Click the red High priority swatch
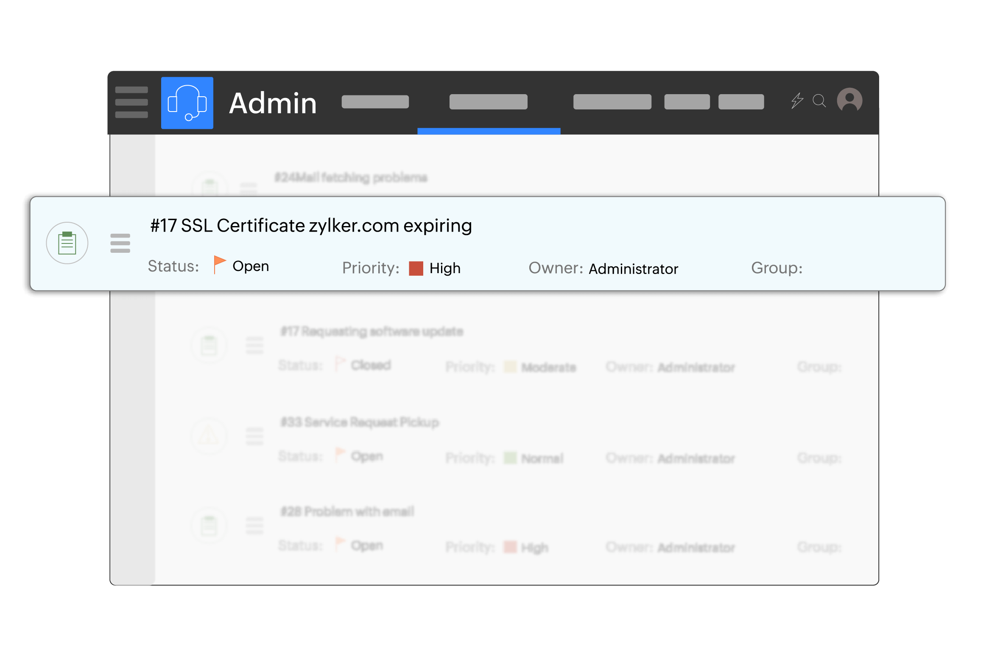Viewport: 986px width, 654px height. pyautogui.click(x=416, y=268)
